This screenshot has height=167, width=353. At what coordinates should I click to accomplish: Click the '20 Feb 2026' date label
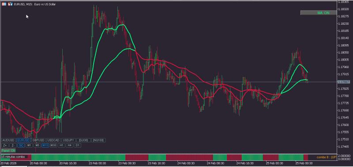click(8, 163)
